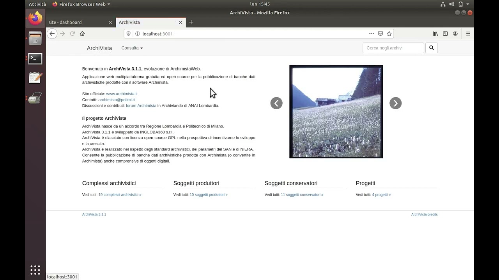
Task: Open ArchiVista 3.1.1 footer link
Action: click(x=94, y=214)
